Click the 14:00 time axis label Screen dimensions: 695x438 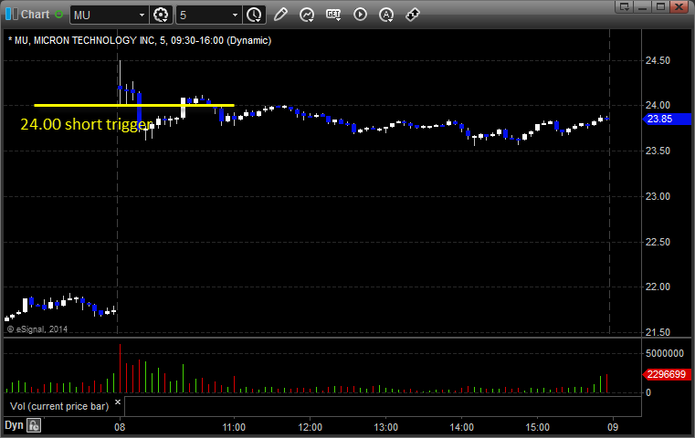pyautogui.click(x=462, y=427)
